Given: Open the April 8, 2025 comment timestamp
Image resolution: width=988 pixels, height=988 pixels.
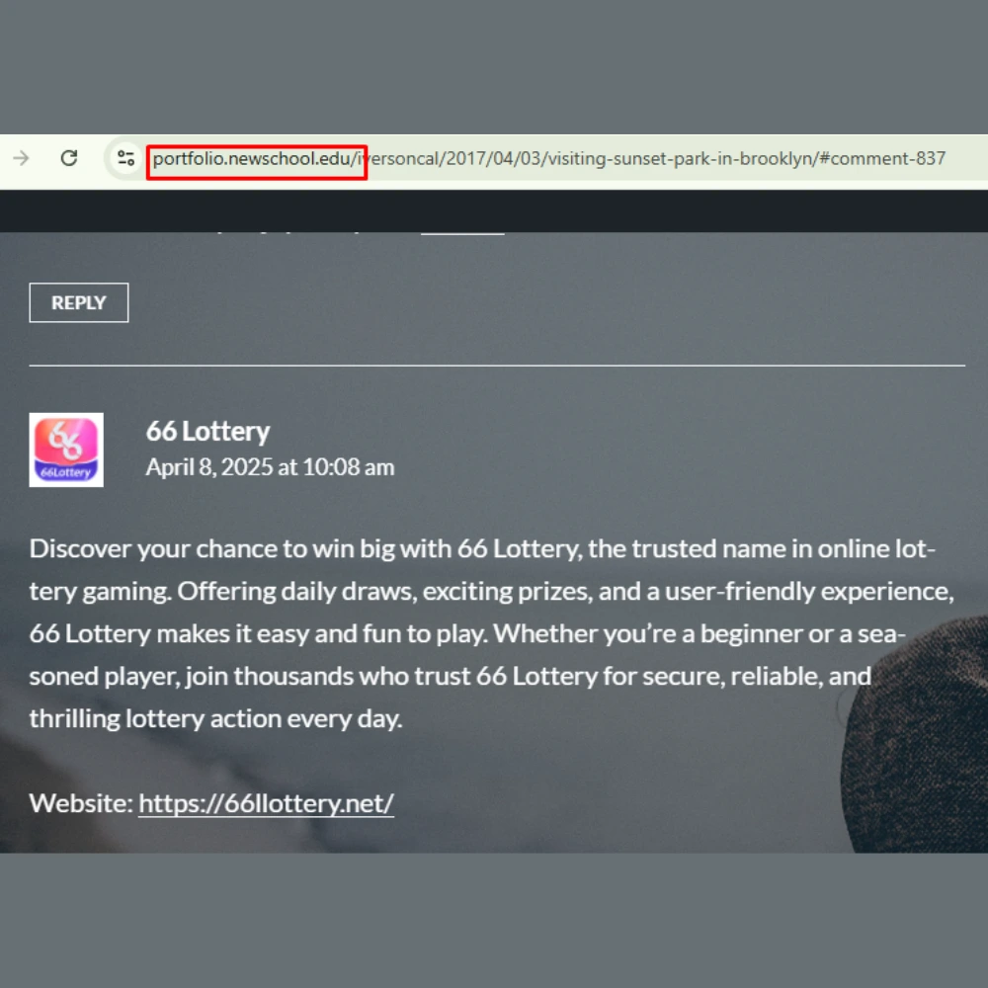Looking at the screenshot, I should coord(271,467).
